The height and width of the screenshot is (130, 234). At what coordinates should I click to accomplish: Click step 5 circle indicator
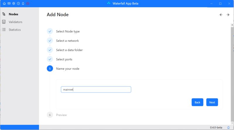(x=50, y=68)
